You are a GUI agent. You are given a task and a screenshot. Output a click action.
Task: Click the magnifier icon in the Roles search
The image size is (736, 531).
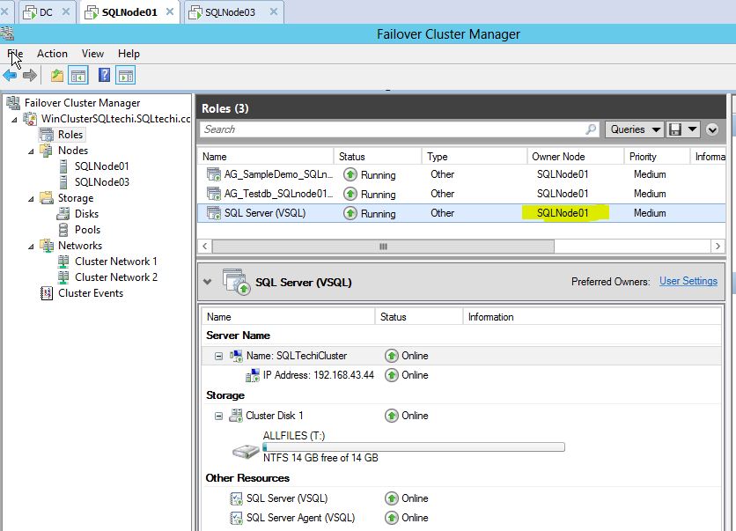coord(591,129)
